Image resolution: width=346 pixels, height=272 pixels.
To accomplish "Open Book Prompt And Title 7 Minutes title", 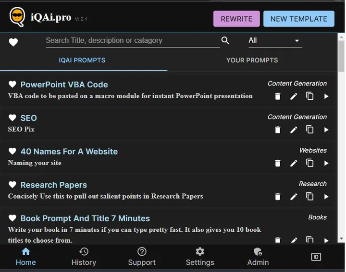I will click(85, 218).
